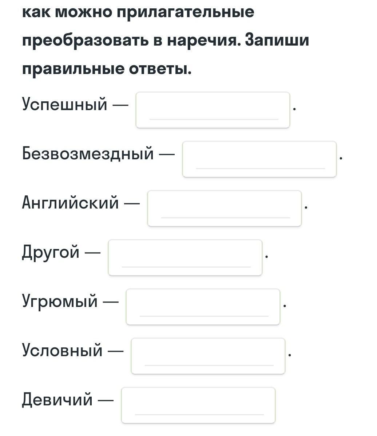This screenshot has height=436, width=377.
Task: Select the input field for Девичий
Action: coord(198,405)
